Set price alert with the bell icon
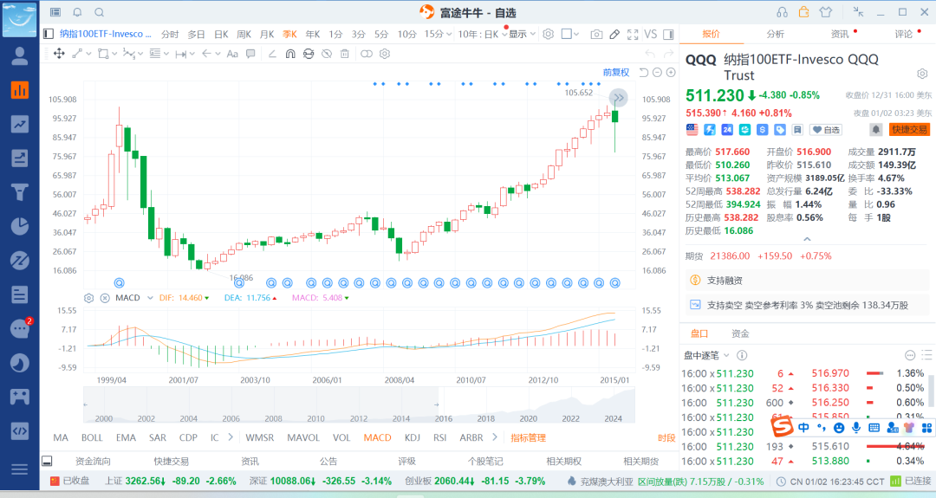This screenshot has width=936, height=498. click(x=875, y=129)
